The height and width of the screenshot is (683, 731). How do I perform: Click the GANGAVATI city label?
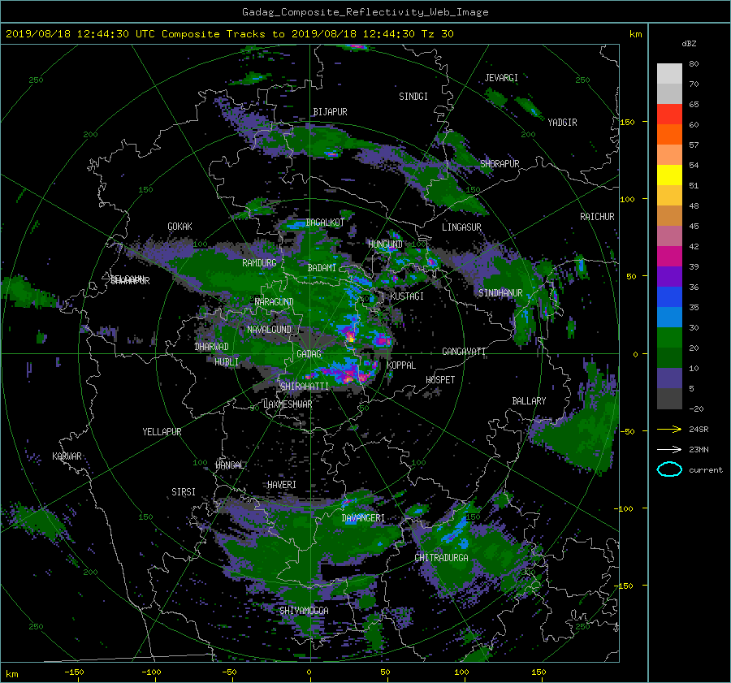click(x=464, y=351)
